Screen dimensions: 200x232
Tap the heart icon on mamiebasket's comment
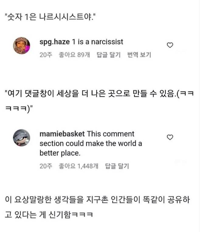[x=170, y=137]
